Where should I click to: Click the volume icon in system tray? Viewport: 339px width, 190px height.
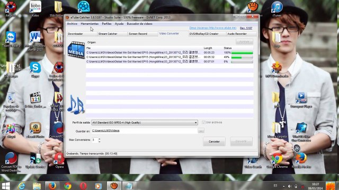[x=290, y=186]
